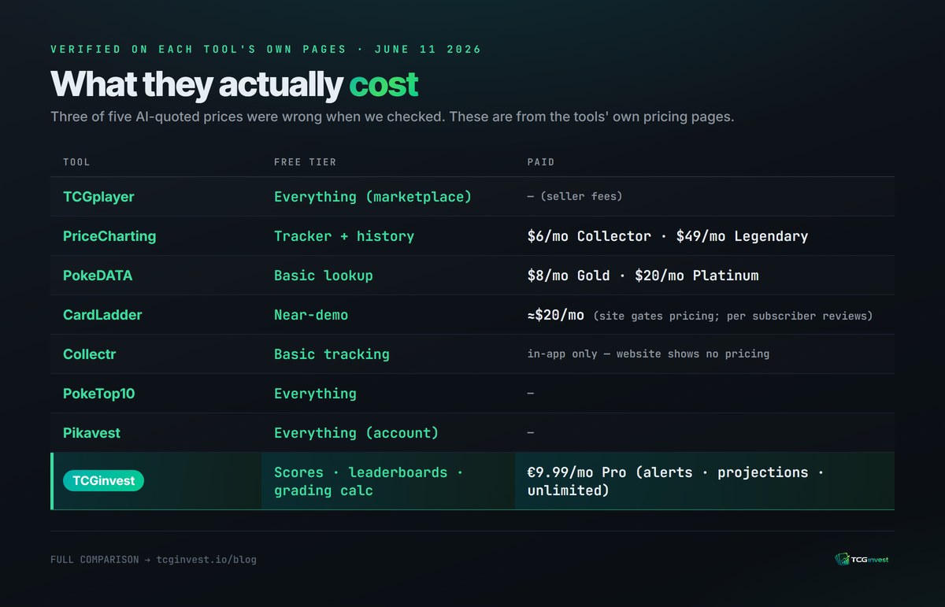Click 'in-app only — website shows no pricing'

point(648,353)
